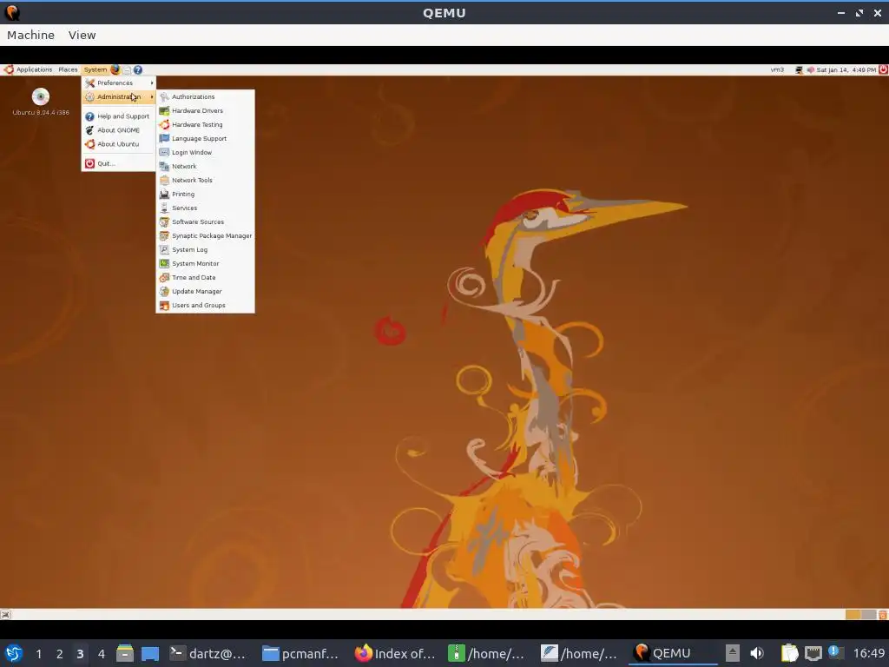This screenshot has height=667, width=889.
Task: Click the host network tray icon
Action: point(813,653)
